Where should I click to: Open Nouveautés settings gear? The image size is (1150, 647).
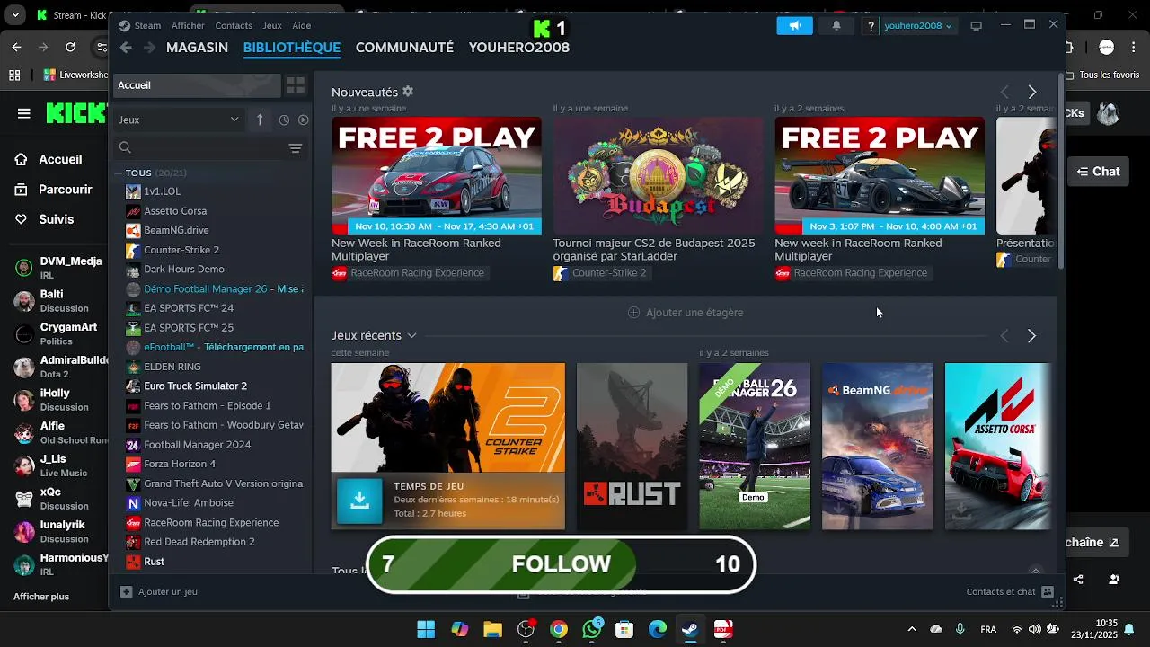(x=408, y=92)
